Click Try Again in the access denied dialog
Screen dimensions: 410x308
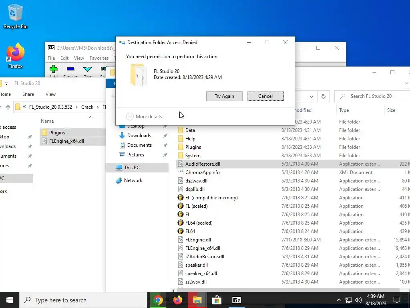click(x=224, y=96)
